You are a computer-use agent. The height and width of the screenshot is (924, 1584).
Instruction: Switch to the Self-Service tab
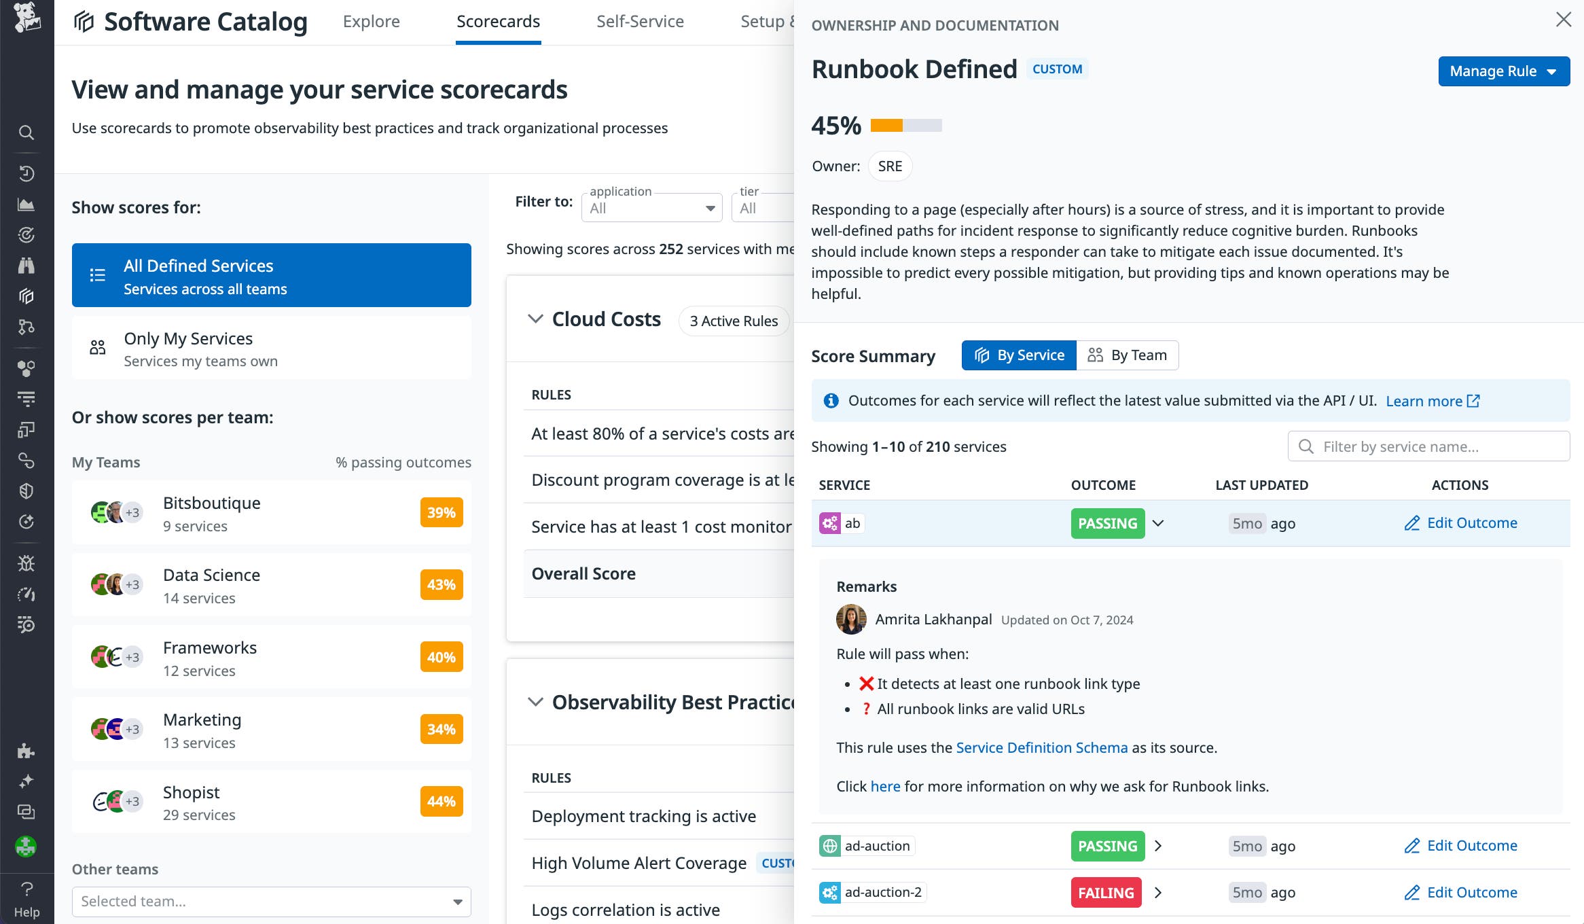pos(640,22)
